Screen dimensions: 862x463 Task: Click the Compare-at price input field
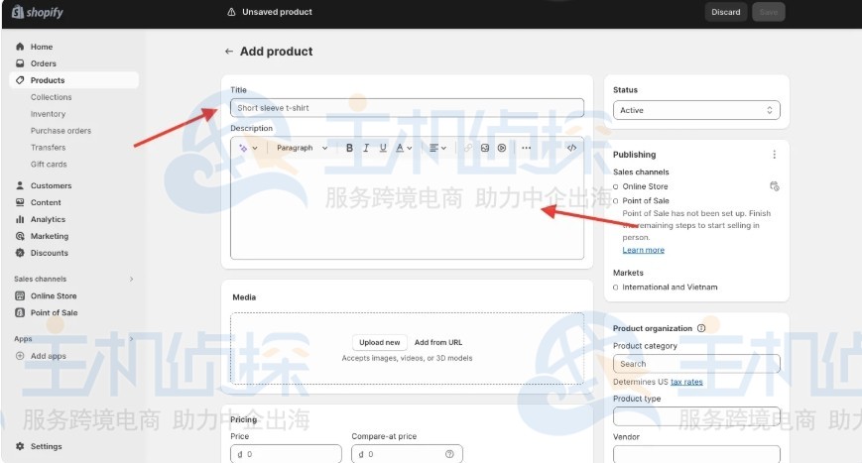pos(407,454)
